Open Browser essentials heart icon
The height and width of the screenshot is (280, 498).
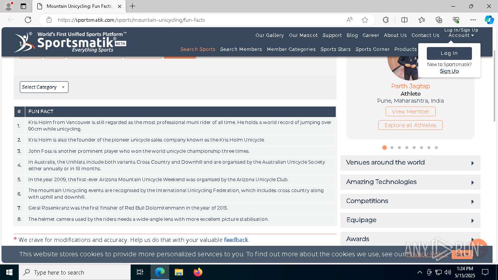point(456,20)
